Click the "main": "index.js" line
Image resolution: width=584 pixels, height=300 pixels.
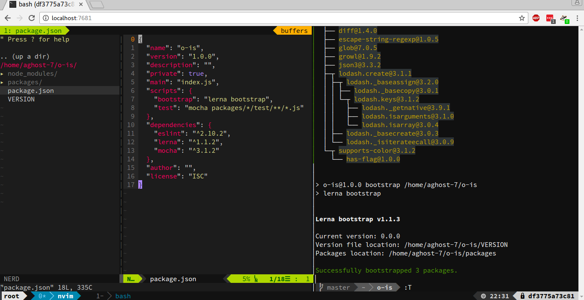coord(183,82)
